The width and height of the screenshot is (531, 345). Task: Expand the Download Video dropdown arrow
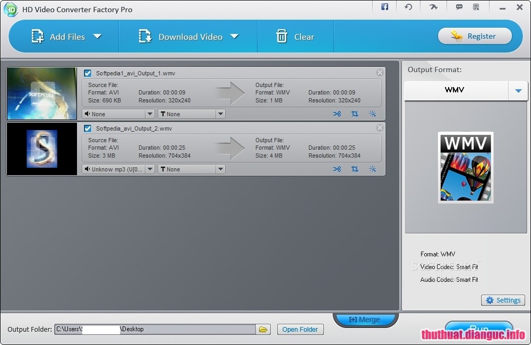pyautogui.click(x=234, y=36)
